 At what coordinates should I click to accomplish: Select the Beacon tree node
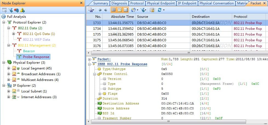(x=29, y=51)
